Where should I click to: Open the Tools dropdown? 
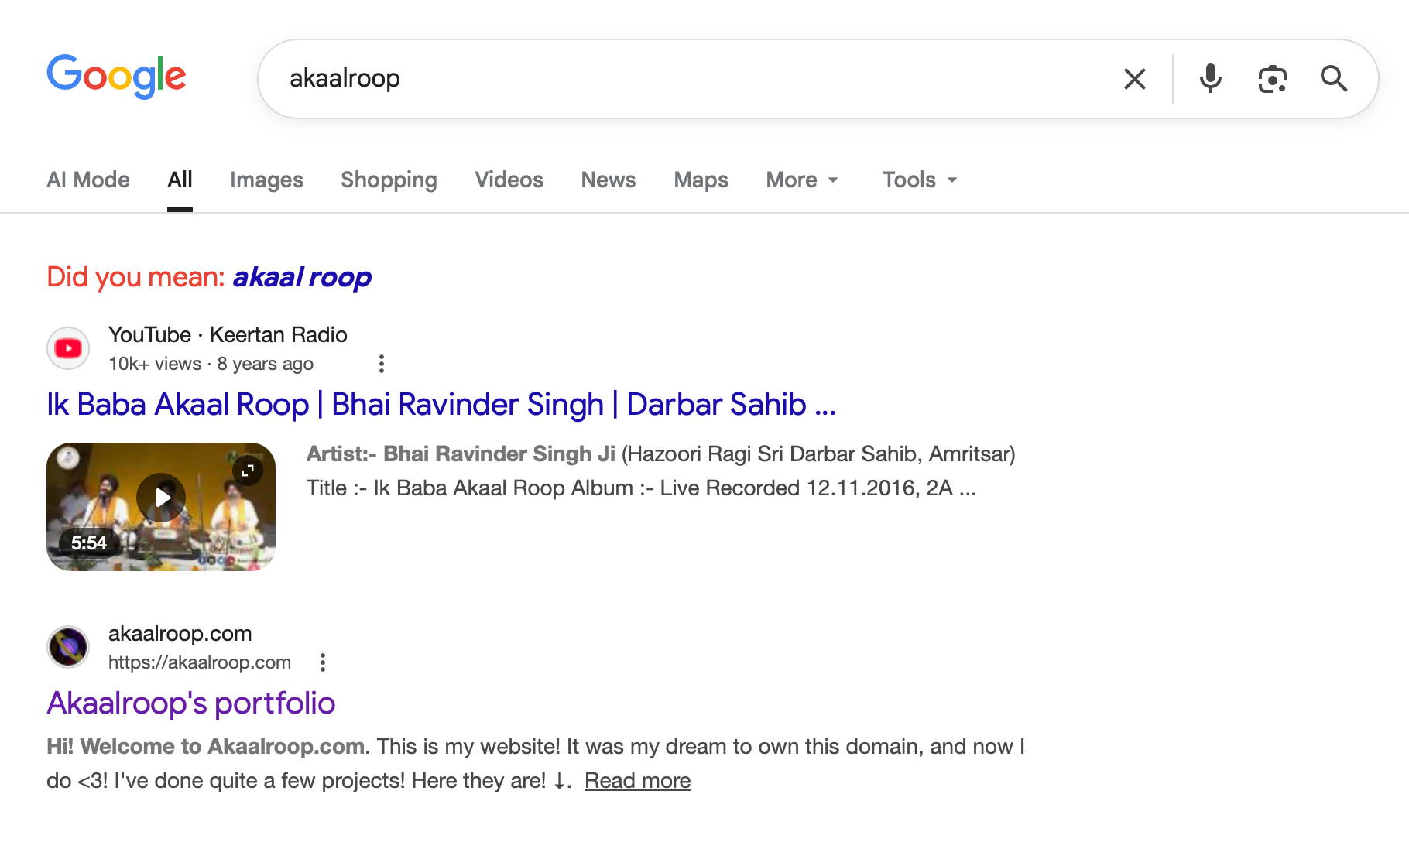click(x=920, y=180)
